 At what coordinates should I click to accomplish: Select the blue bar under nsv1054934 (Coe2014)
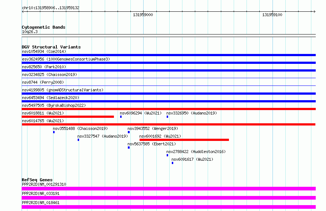point(168,55)
